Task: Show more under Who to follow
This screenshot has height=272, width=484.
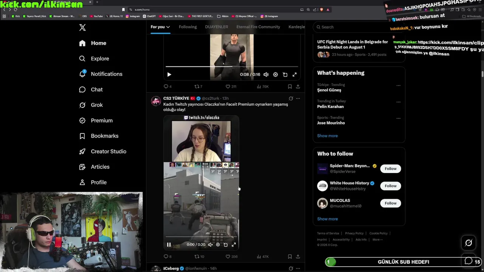Action: (x=327, y=219)
